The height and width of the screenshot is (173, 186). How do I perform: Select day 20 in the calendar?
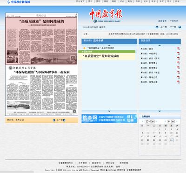pyautogui.click(x=148, y=140)
